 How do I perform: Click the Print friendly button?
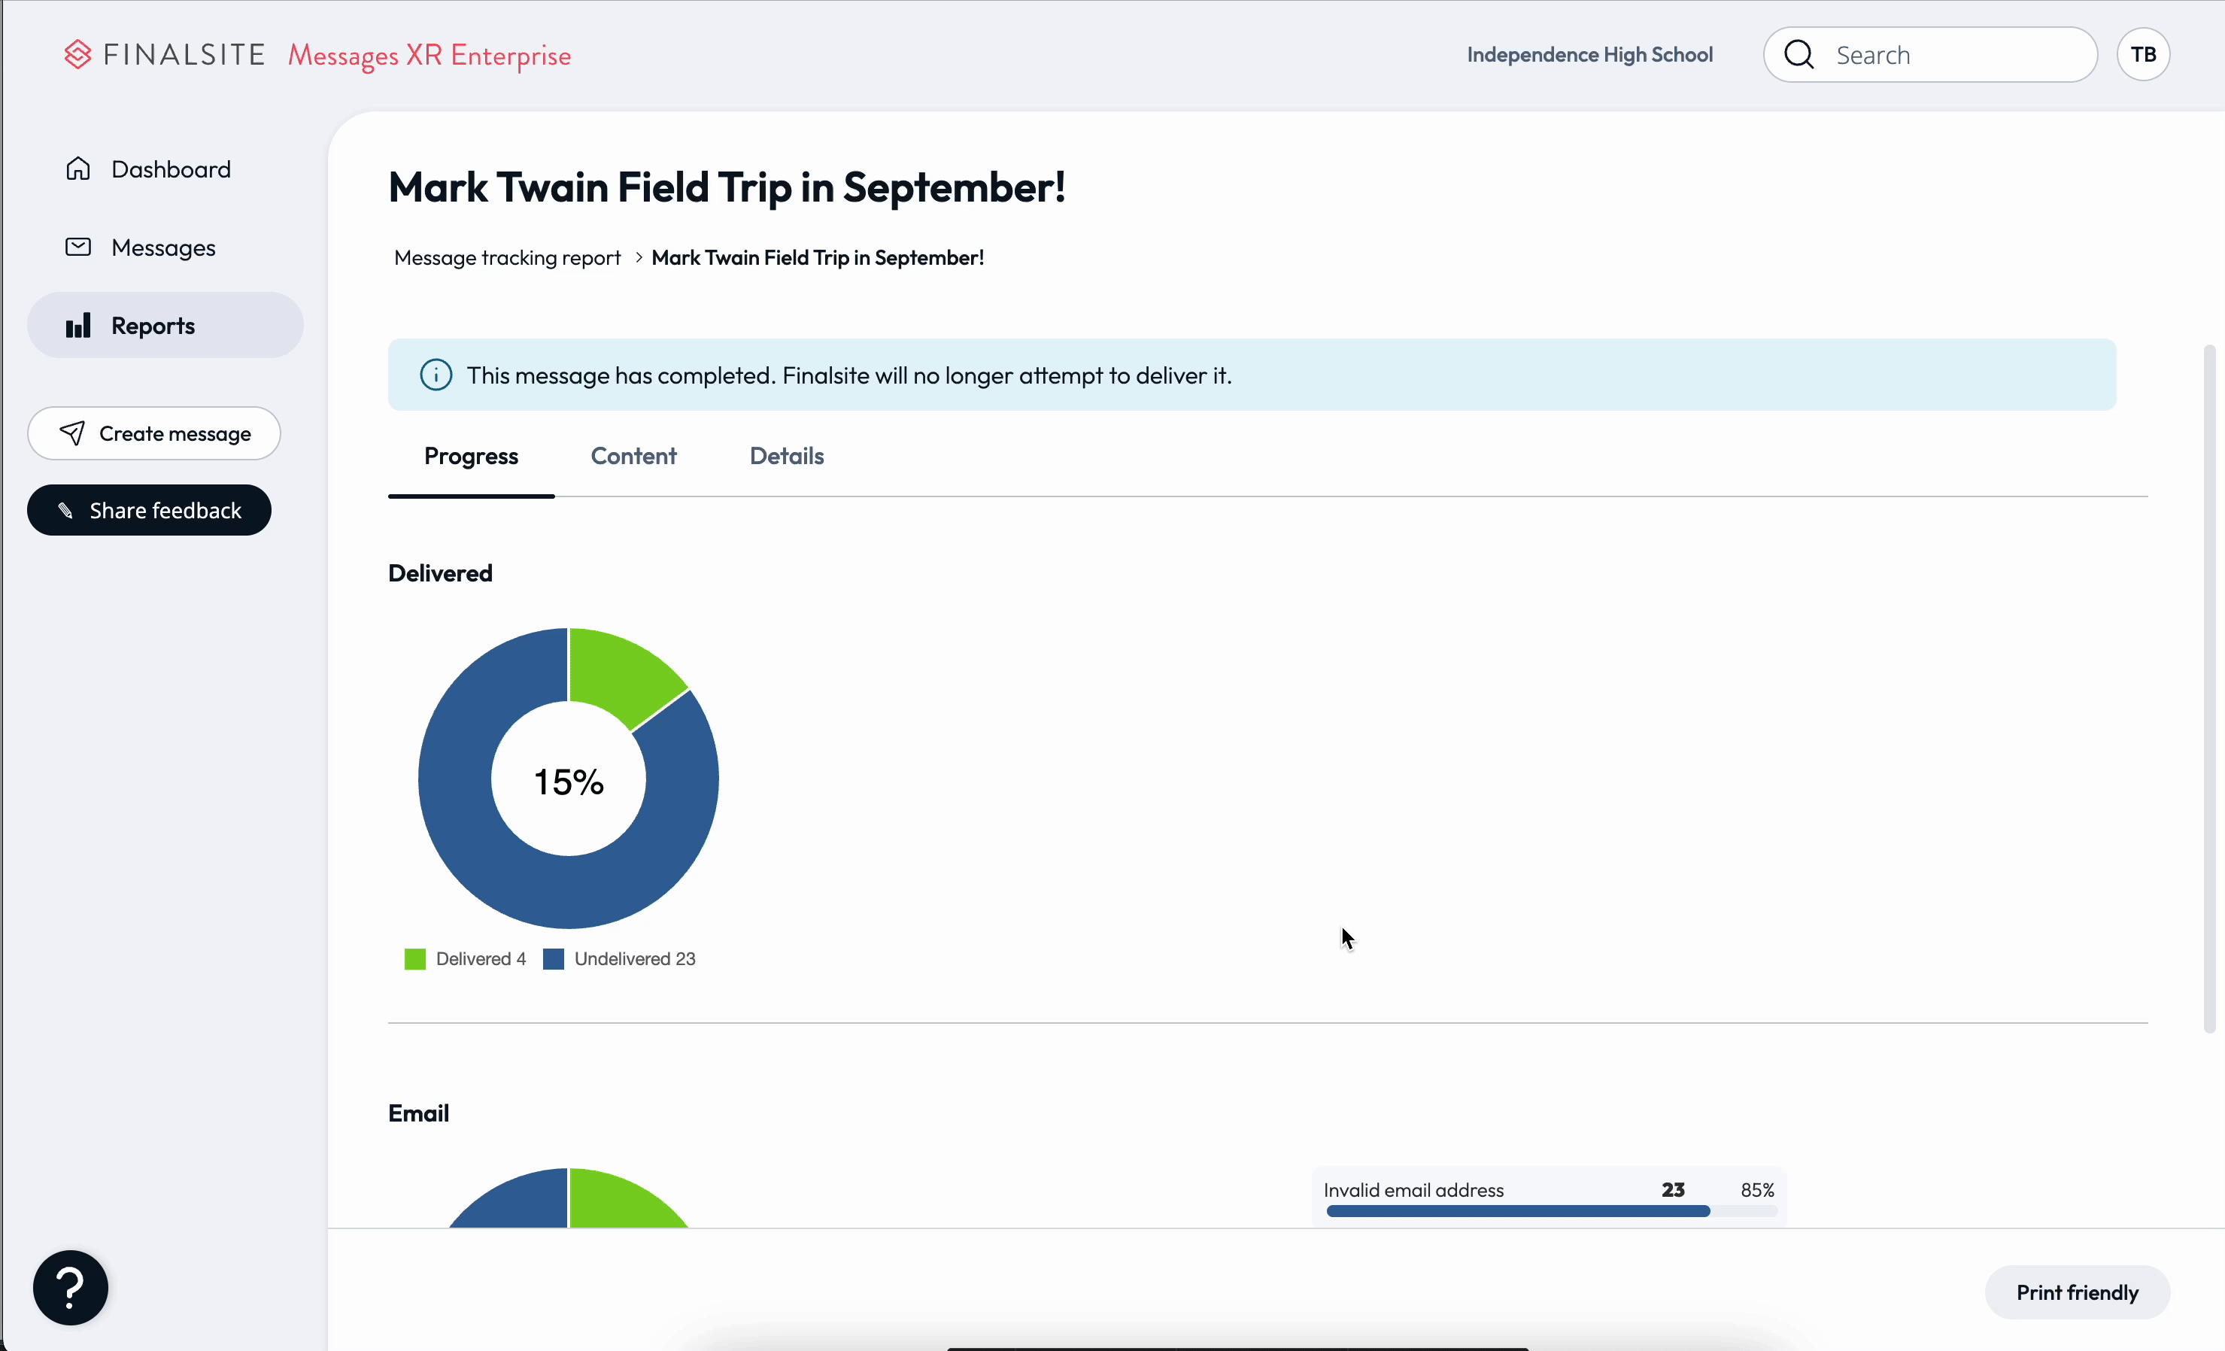pyautogui.click(x=2076, y=1292)
